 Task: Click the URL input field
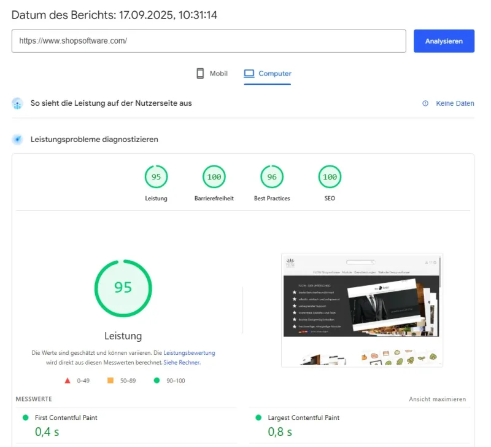click(209, 41)
